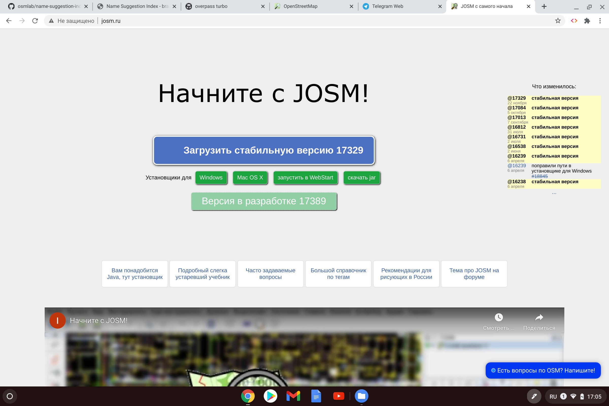The height and width of the screenshot is (406, 609).
Task: Click the video's 'Поделиться' share icon
Action: click(539, 317)
